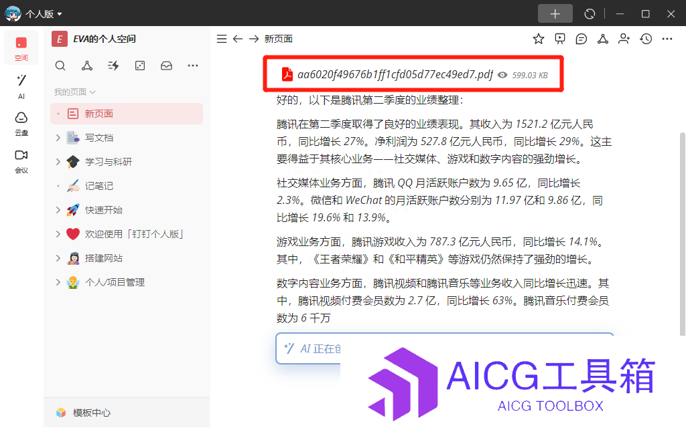Open the 记笔记 page
The height and width of the screenshot is (428, 686).
[99, 186]
